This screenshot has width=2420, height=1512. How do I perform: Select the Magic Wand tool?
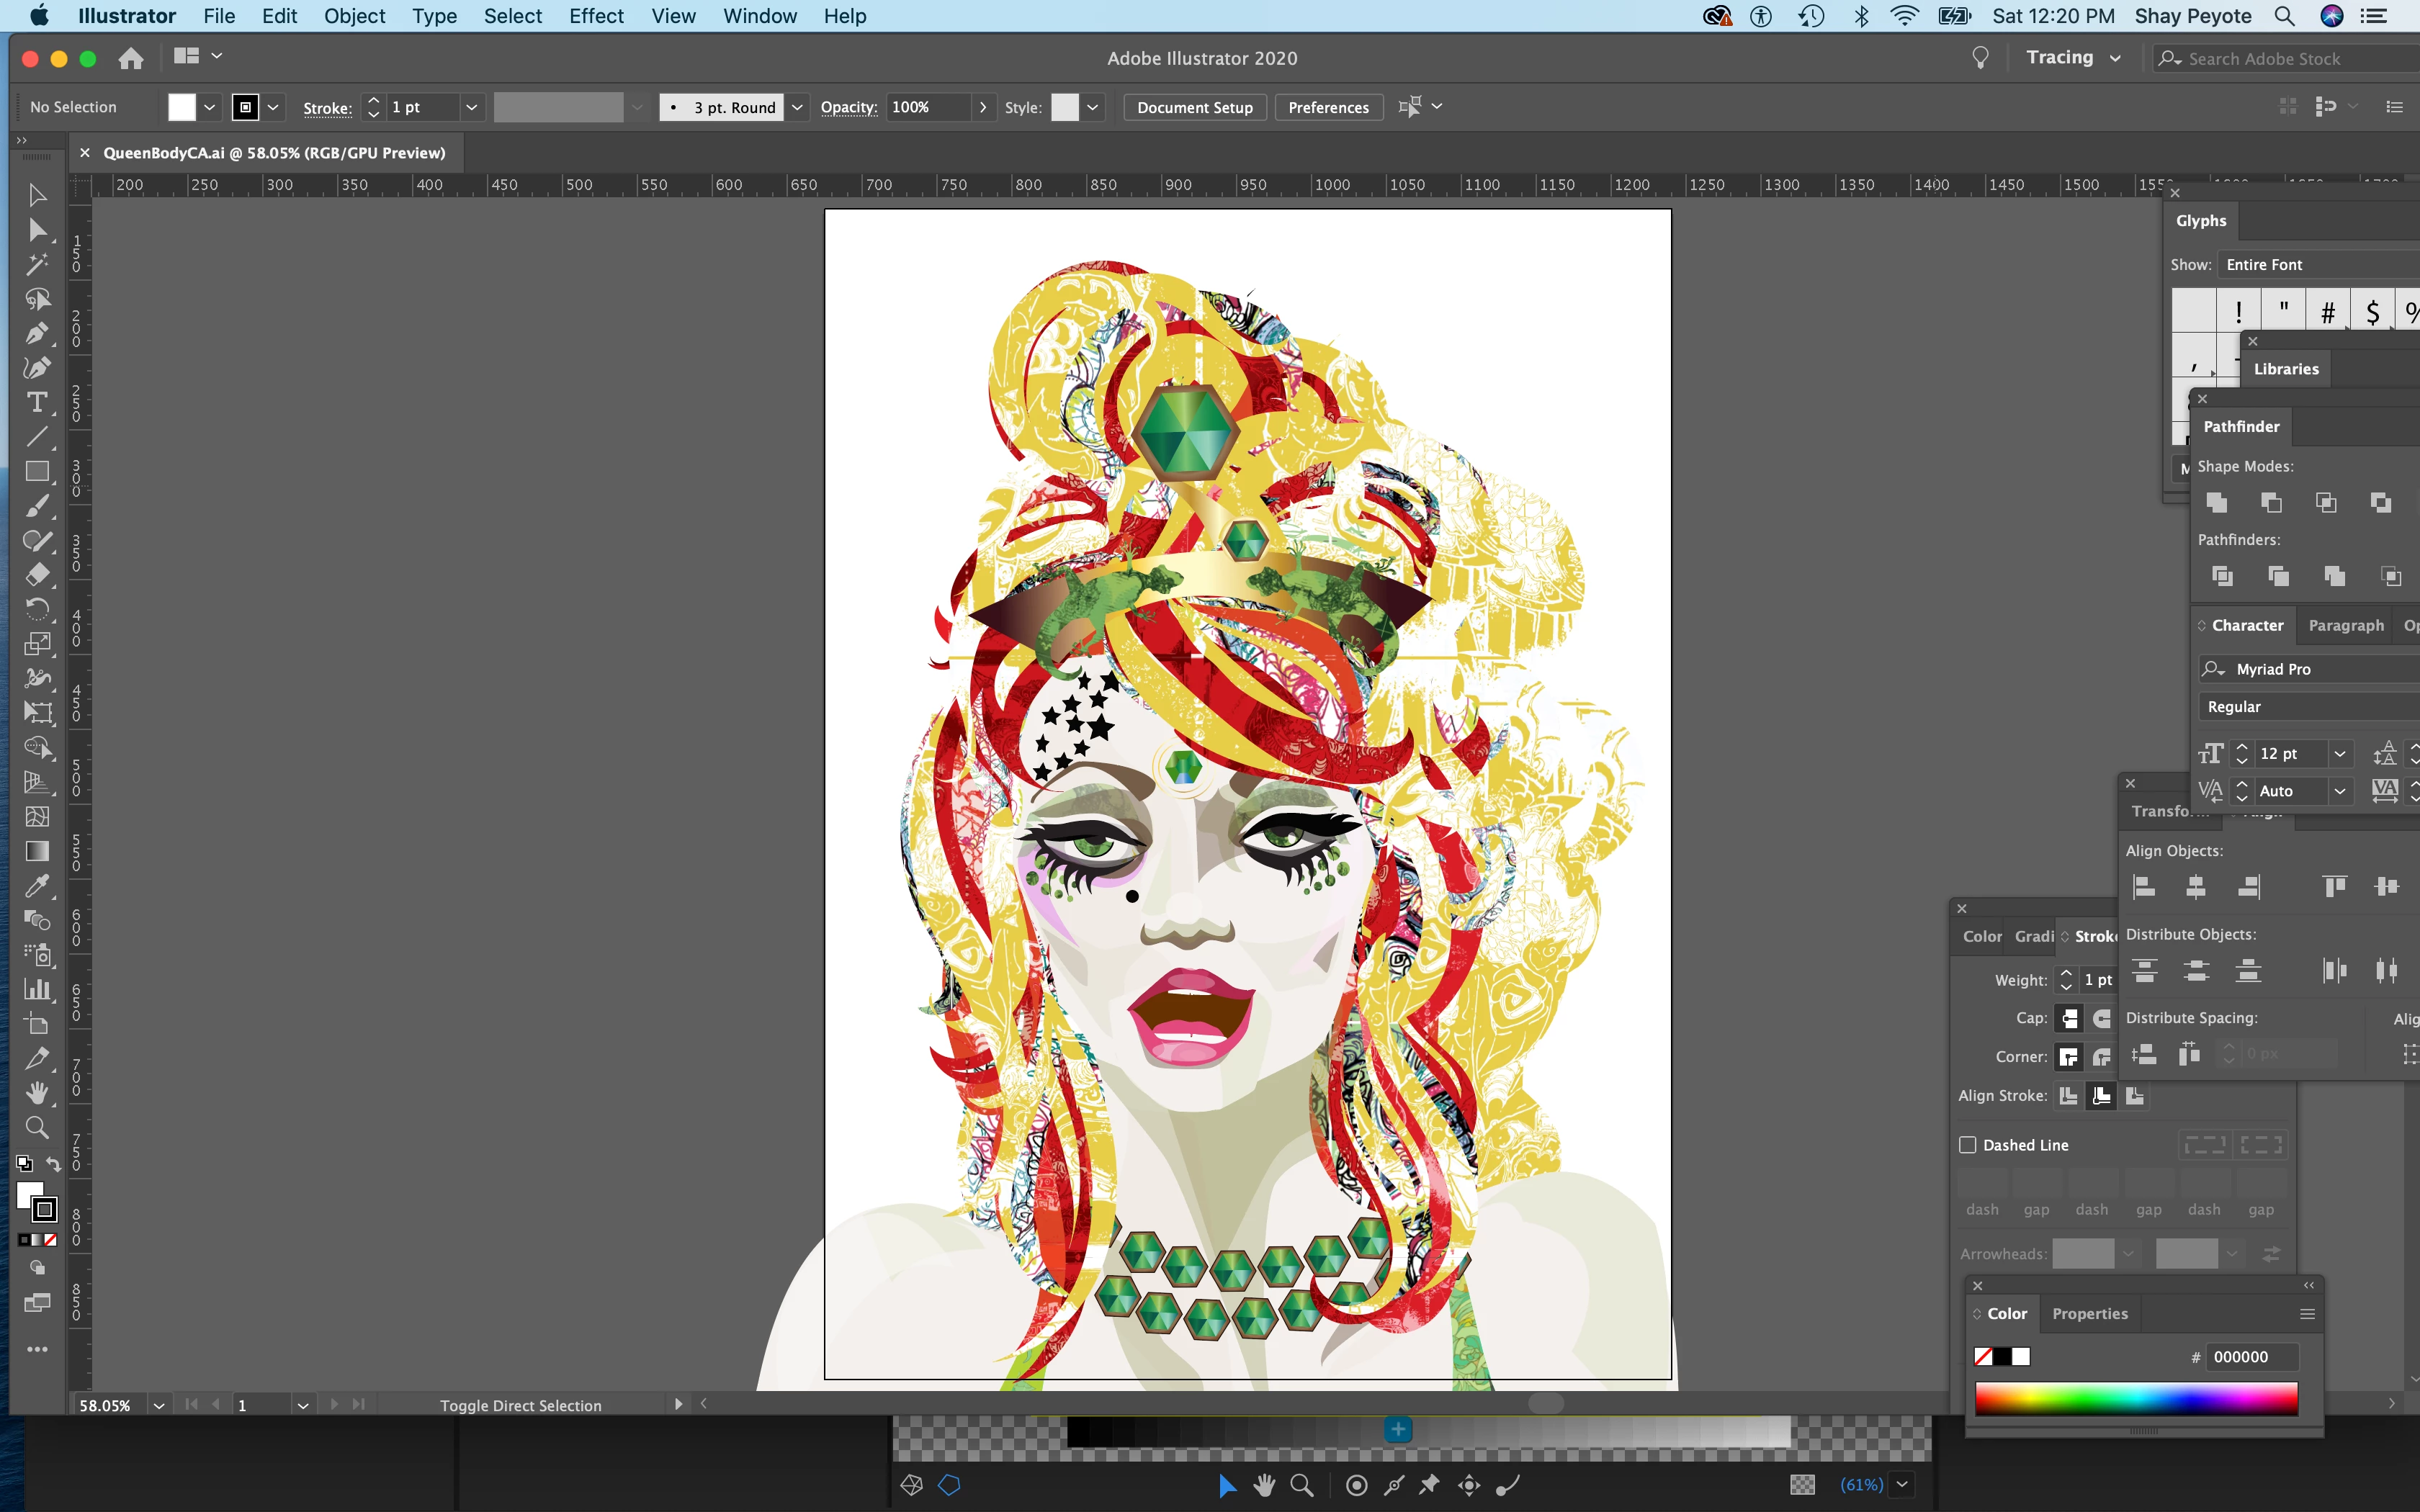click(x=37, y=264)
